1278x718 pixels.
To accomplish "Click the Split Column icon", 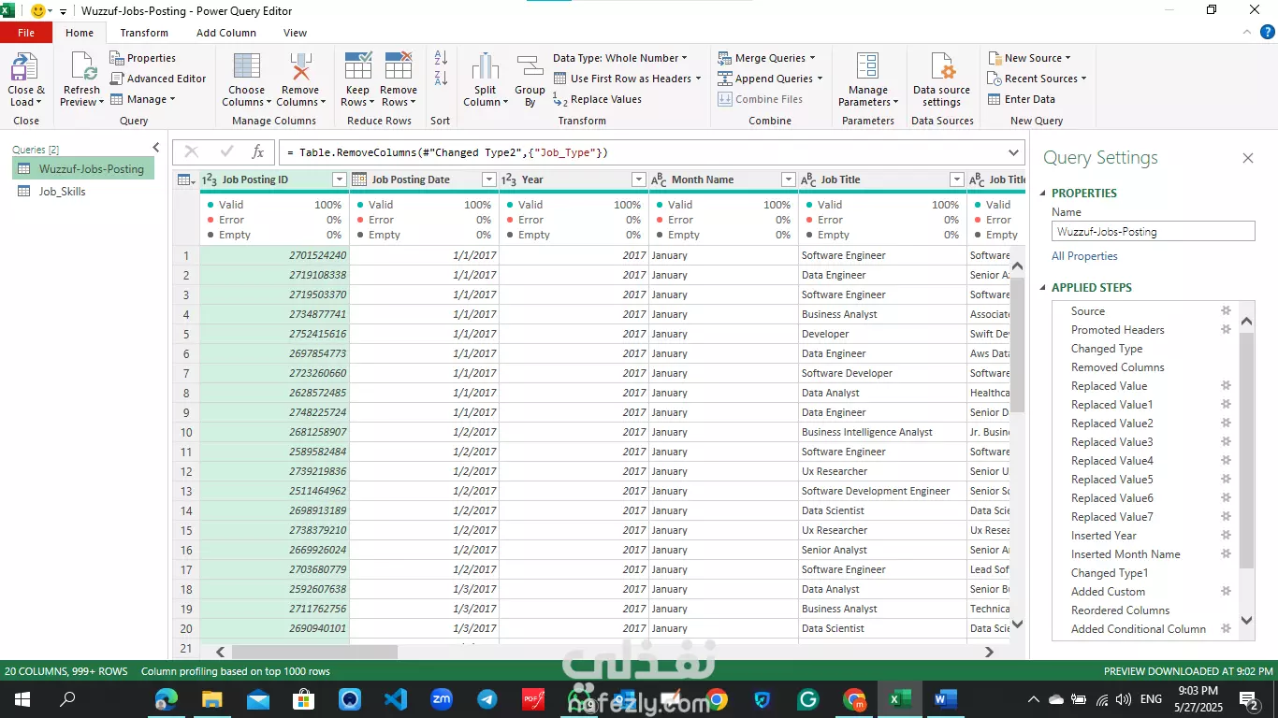I will (x=485, y=67).
